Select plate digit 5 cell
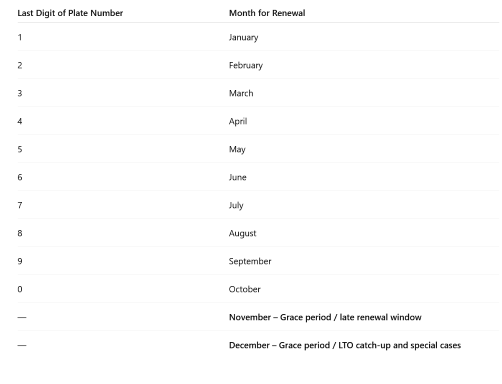502x384 pixels. [x=20, y=149]
